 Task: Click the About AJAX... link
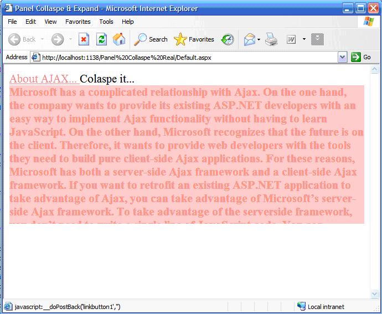point(44,79)
